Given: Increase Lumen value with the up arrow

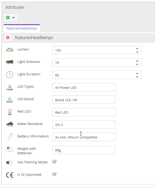Looking at the screenshot, I should (x=137, y=48).
